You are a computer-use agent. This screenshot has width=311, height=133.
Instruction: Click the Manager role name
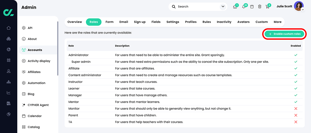pyautogui.click(x=75, y=95)
